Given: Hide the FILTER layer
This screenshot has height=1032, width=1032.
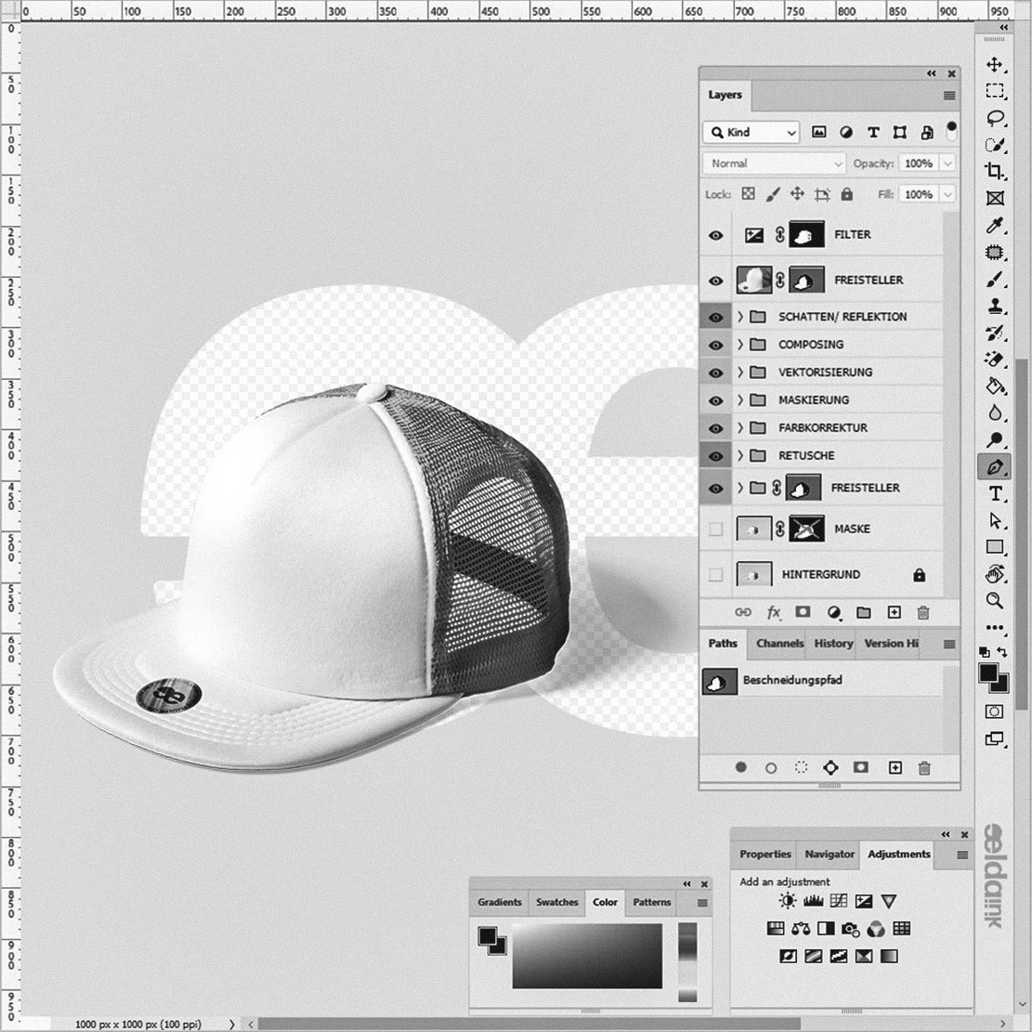Looking at the screenshot, I should click(715, 234).
